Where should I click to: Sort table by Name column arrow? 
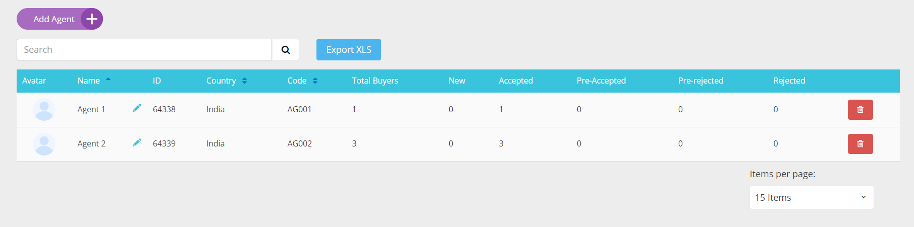point(108,80)
